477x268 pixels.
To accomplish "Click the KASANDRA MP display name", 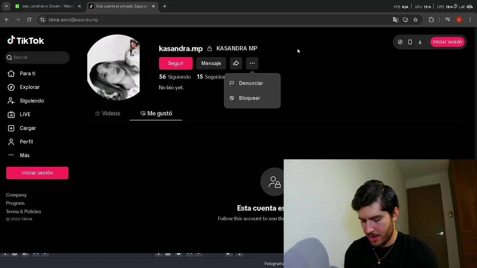I will click(x=237, y=48).
